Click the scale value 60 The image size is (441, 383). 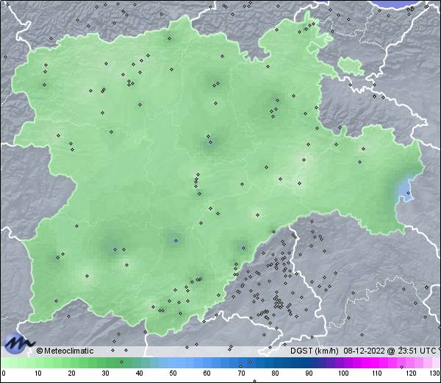click(207, 373)
